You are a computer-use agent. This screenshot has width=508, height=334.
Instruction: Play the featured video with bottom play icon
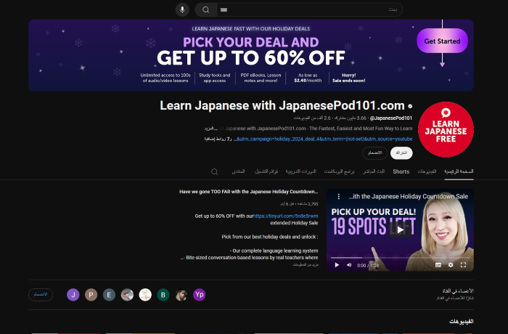[337, 265]
